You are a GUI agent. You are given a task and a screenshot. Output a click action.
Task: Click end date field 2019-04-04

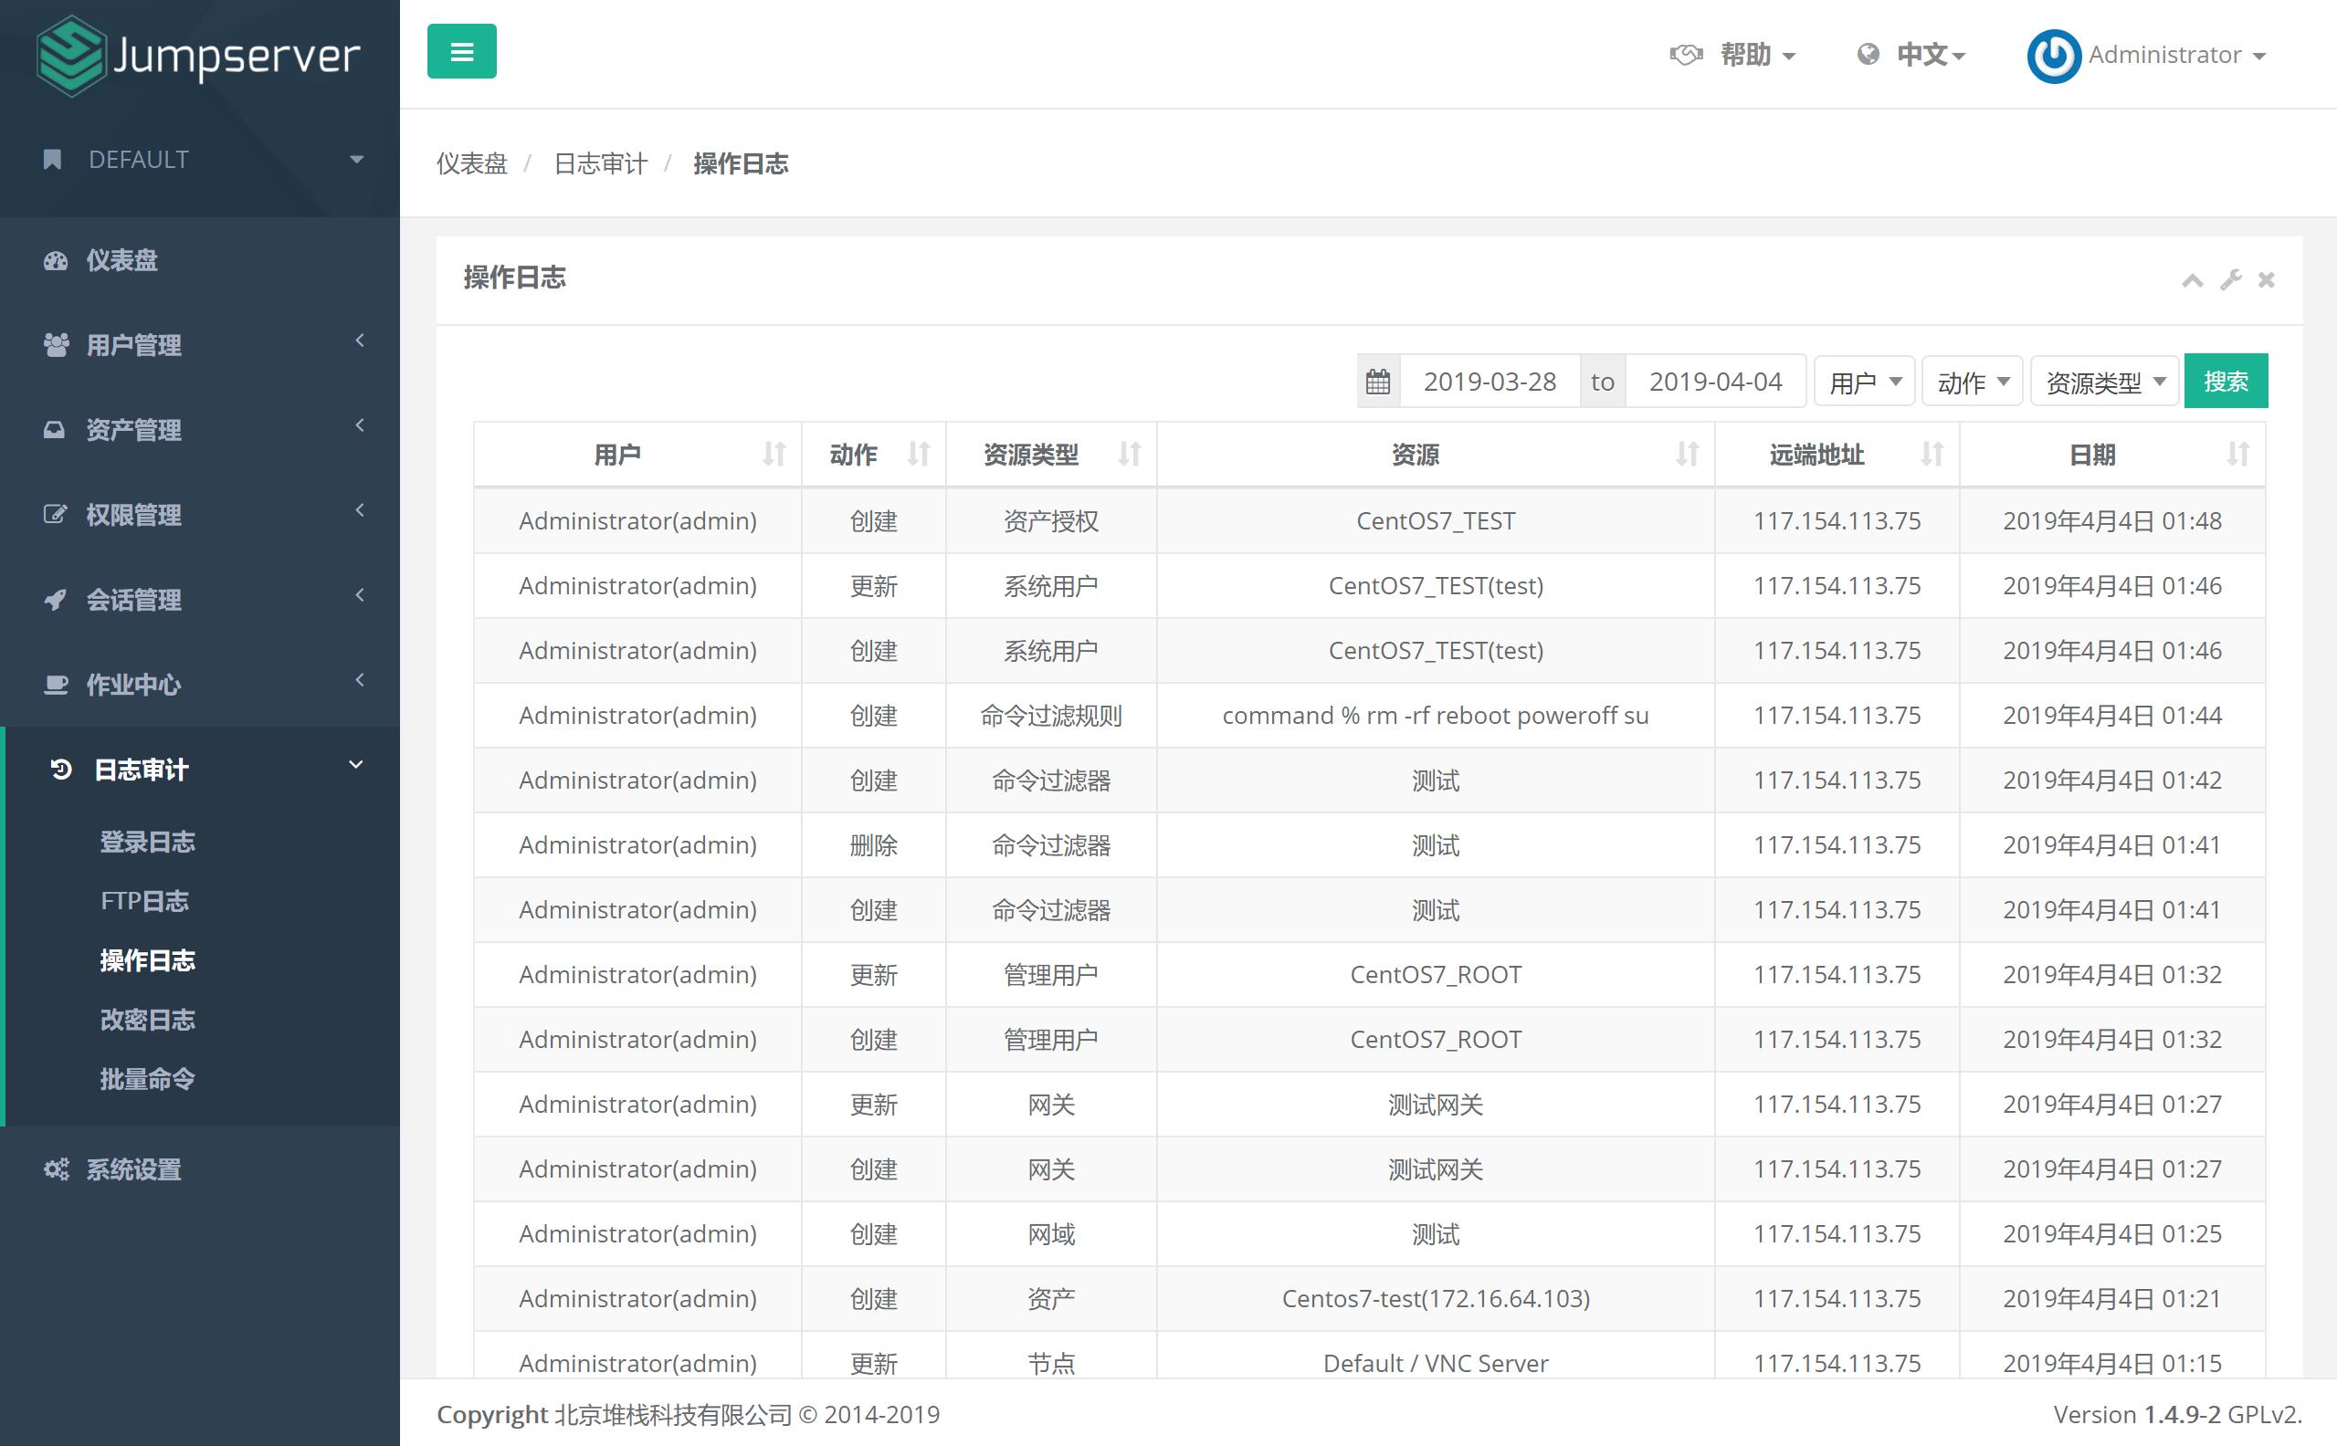tap(1715, 382)
